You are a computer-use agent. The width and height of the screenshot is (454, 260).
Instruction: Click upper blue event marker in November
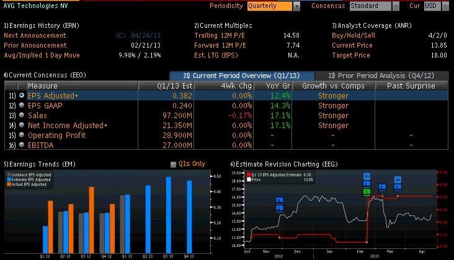(x=279, y=201)
